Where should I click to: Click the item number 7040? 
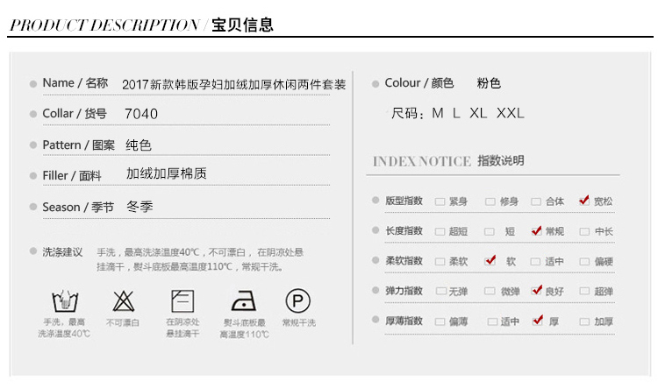(141, 114)
